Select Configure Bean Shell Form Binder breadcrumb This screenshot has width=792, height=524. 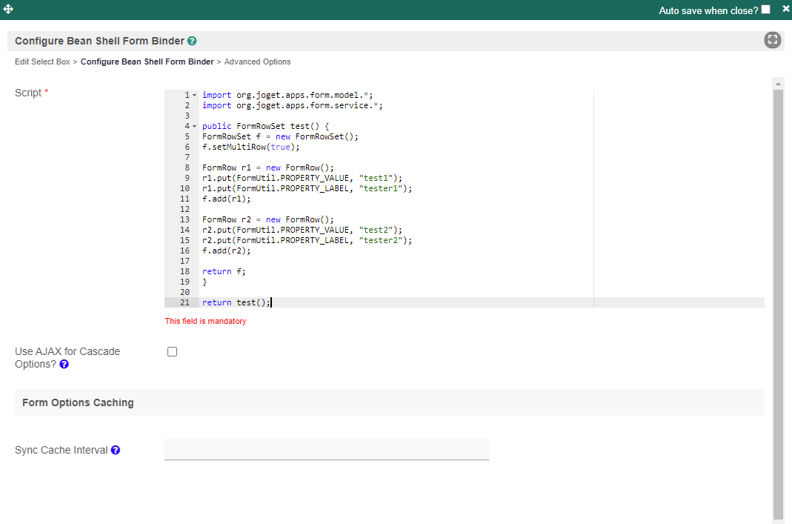(147, 62)
